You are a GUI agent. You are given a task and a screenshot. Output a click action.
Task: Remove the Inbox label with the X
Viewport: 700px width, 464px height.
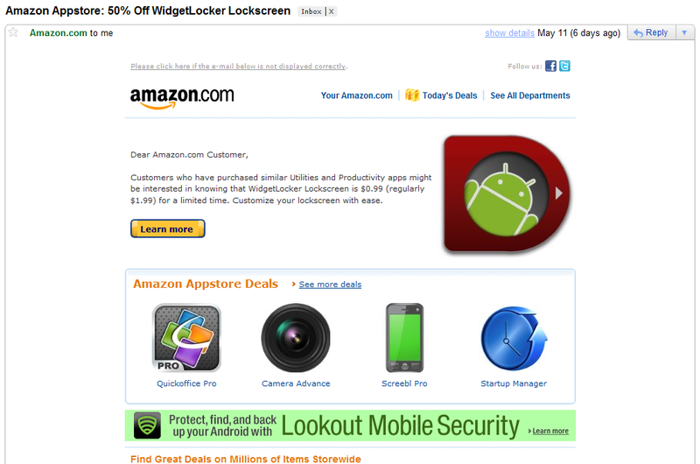[332, 11]
